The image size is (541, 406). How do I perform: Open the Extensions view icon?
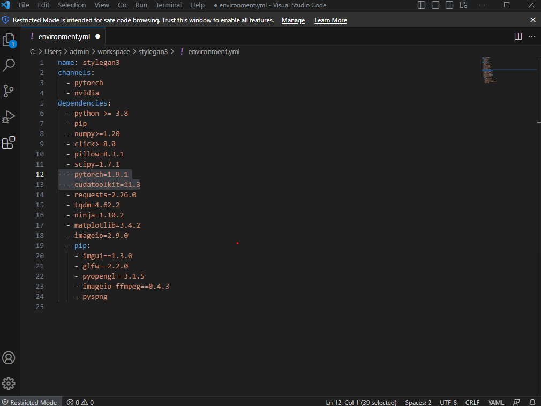coord(9,142)
